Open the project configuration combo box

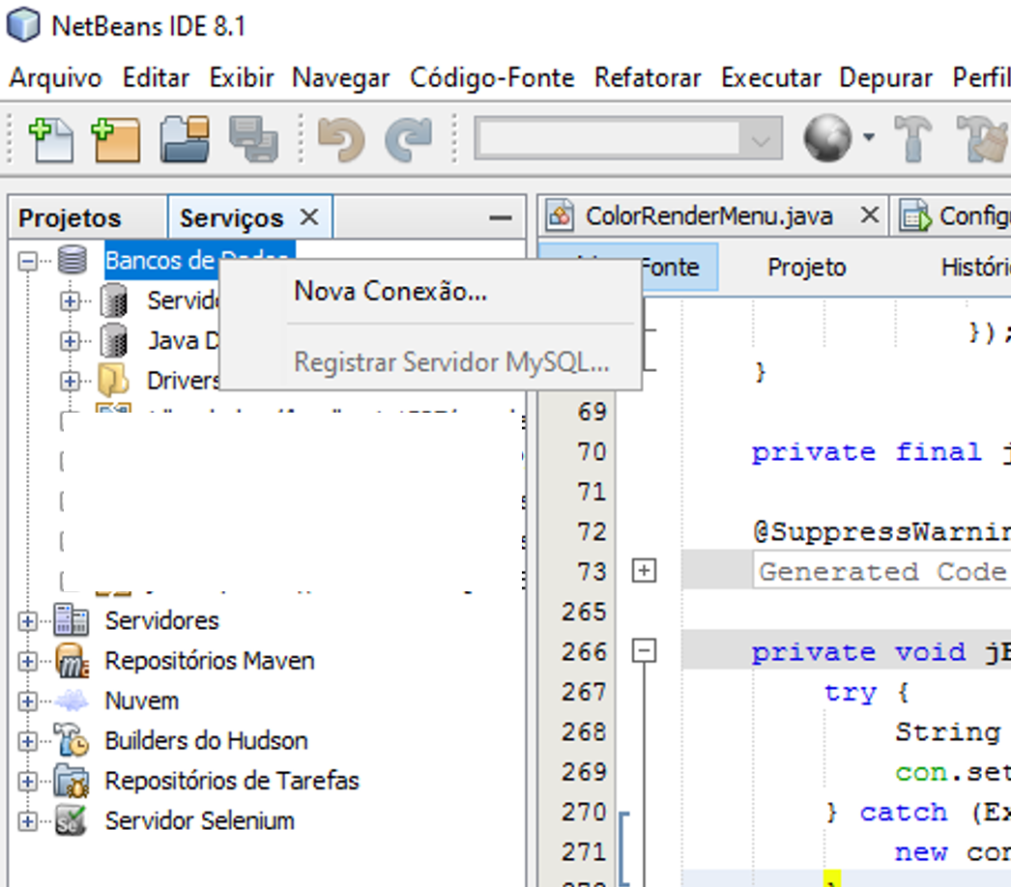628,138
